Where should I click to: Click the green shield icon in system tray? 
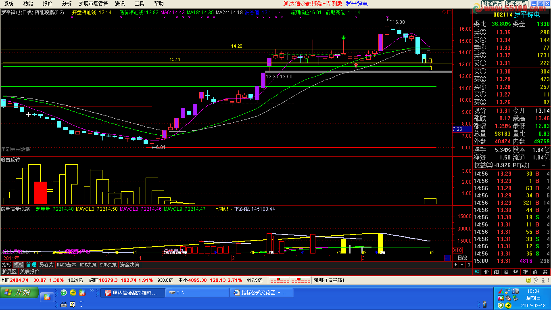[x=501, y=306]
